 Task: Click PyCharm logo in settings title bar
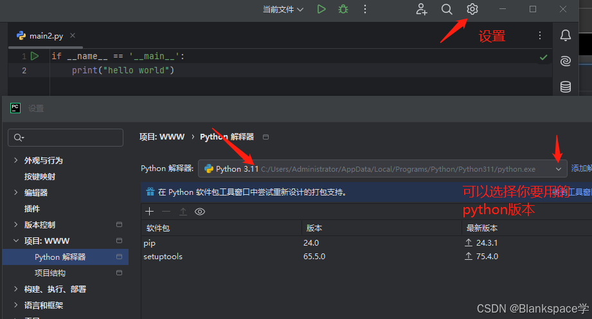pyautogui.click(x=15, y=108)
